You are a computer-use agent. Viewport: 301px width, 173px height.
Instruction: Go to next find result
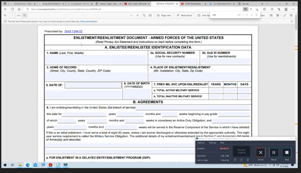252,15
